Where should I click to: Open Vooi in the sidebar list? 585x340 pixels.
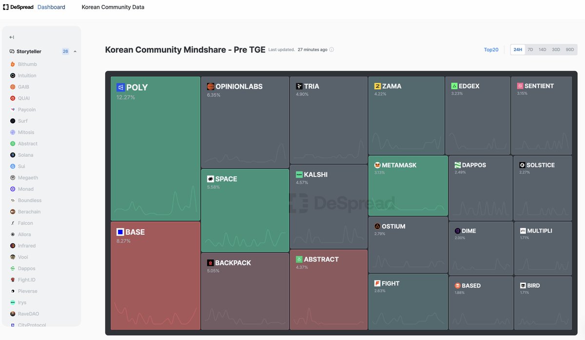tap(23, 257)
